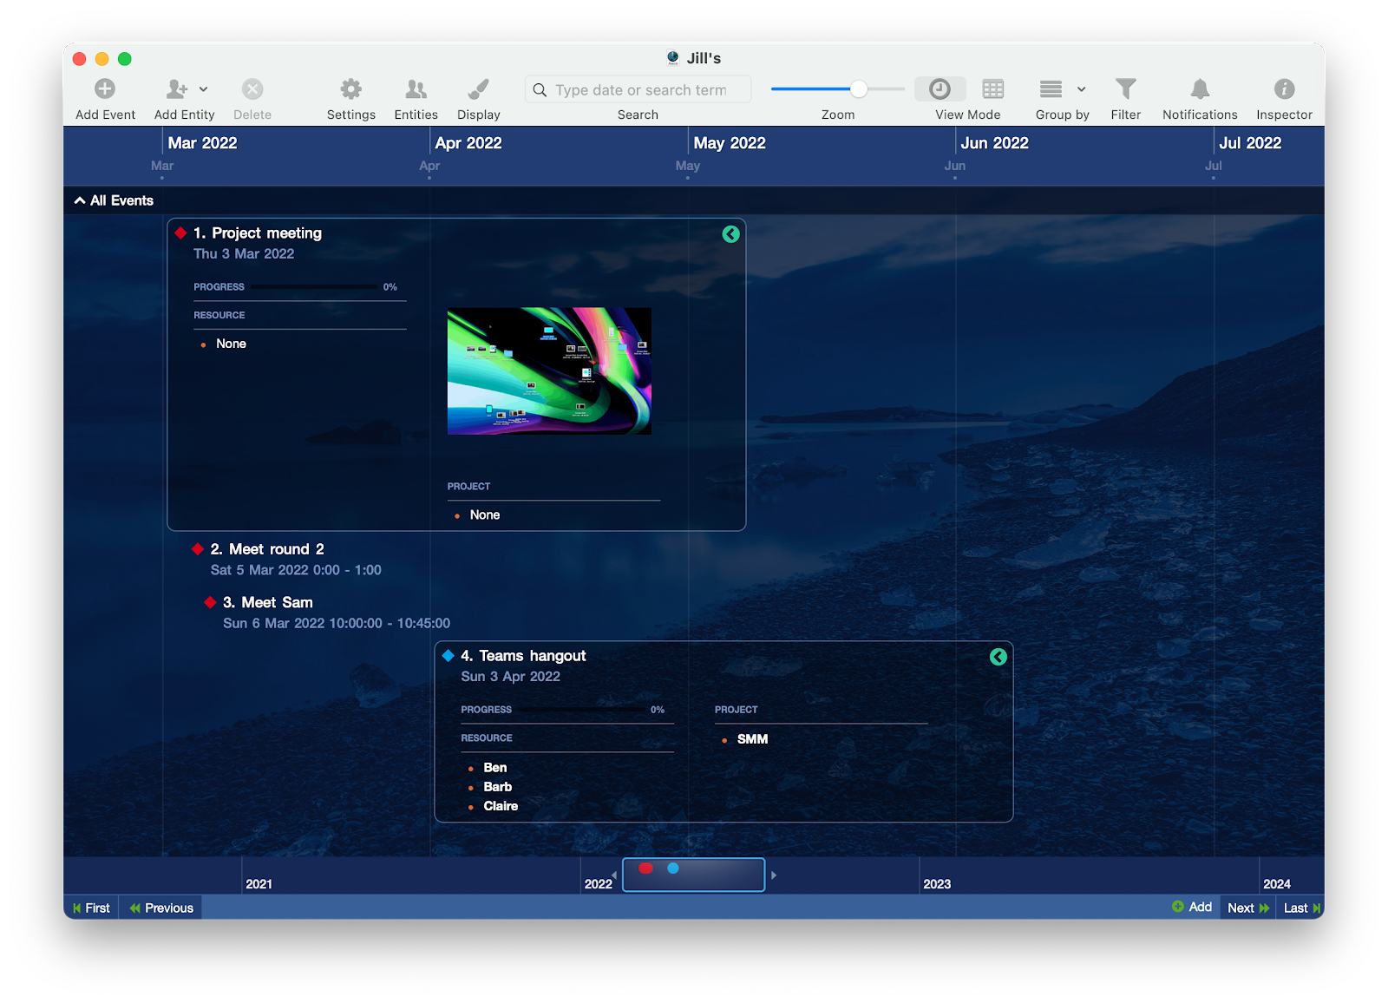Screen dimensions: 1388x1003
Task: Click the green Add button at bottom
Action: point(1192,906)
